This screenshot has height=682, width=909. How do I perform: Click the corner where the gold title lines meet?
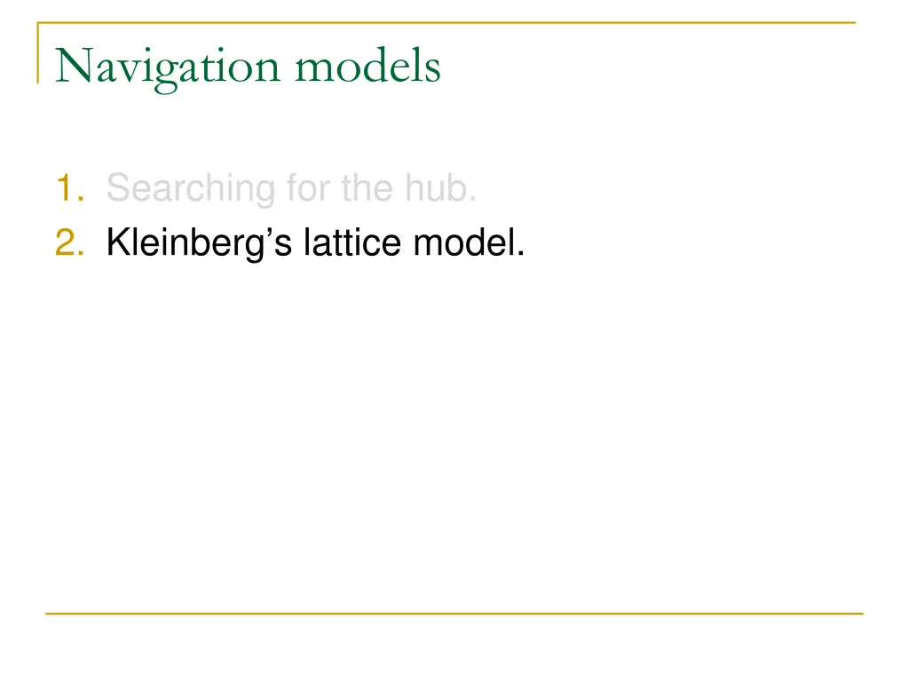coord(38,23)
